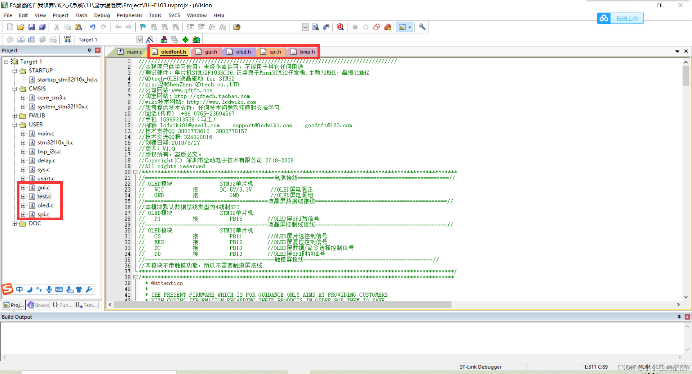Click the editor vertical scrollbar thumb

point(686,76)
